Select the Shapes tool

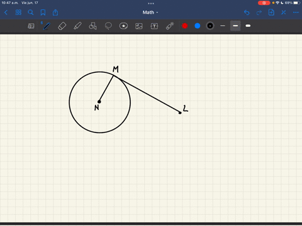point(92,26)
